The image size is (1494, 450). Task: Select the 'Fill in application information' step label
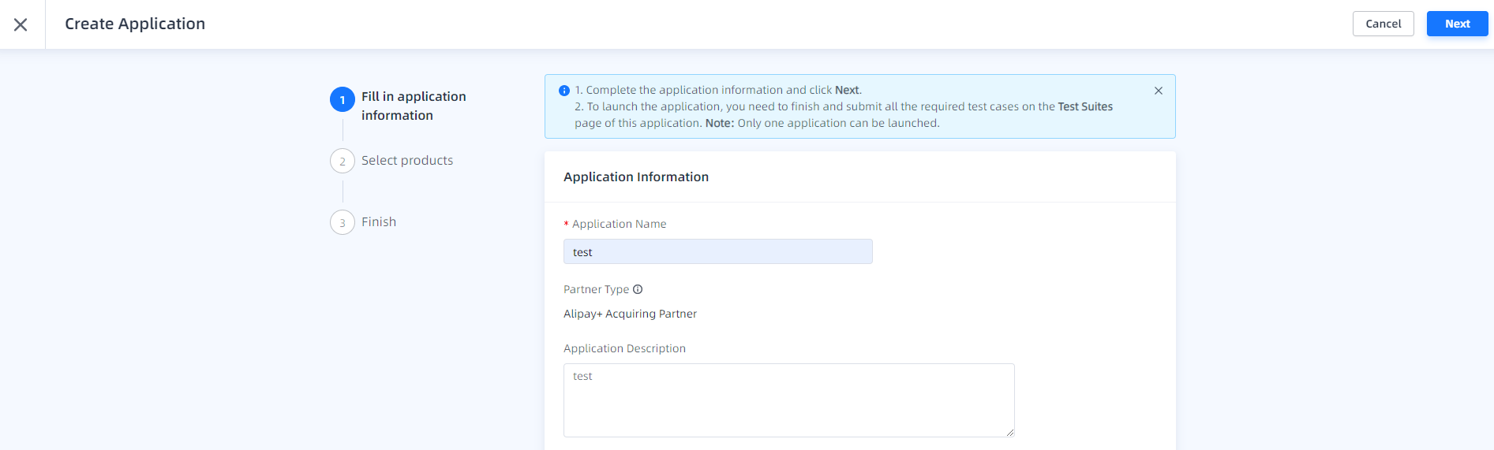click(x=414, y=106)
